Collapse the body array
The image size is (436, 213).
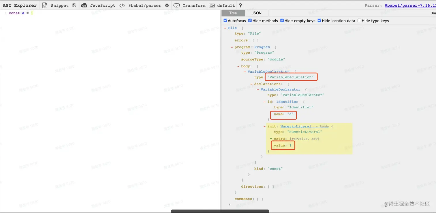(238, 66)
